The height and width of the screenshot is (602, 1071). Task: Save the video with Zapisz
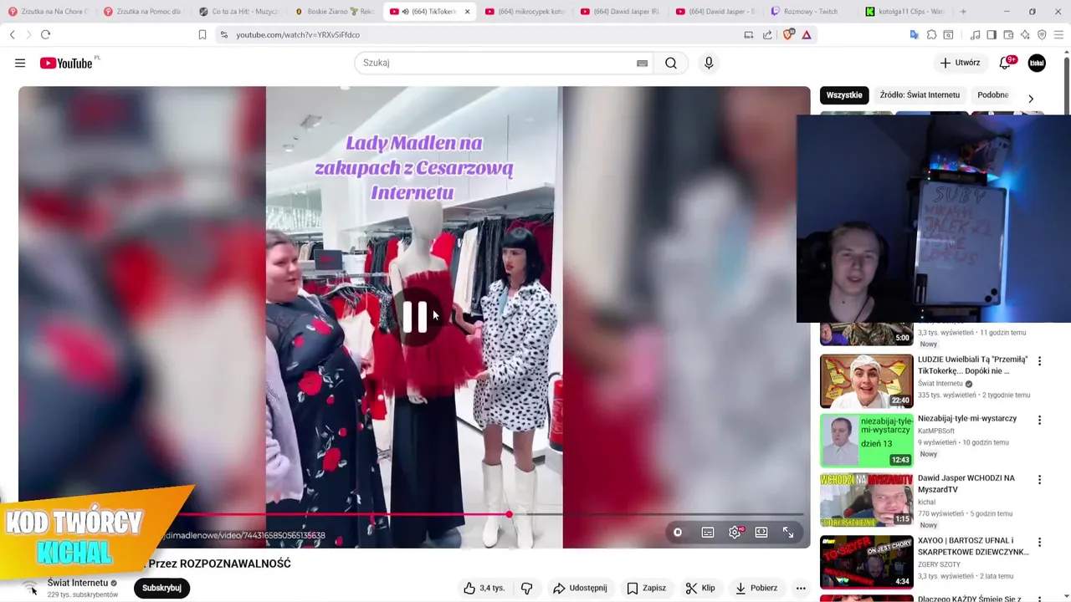pos(646,588)
